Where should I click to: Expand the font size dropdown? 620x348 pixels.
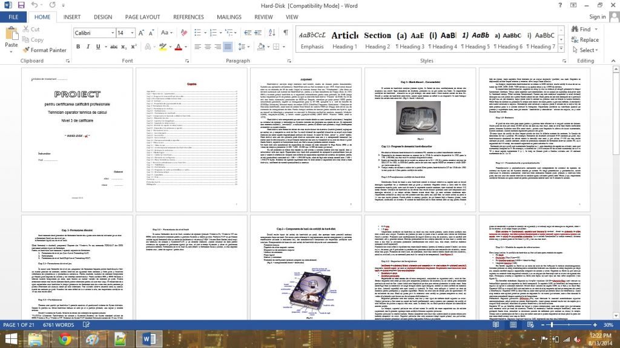pyautogui.click(x=132, y=33)
